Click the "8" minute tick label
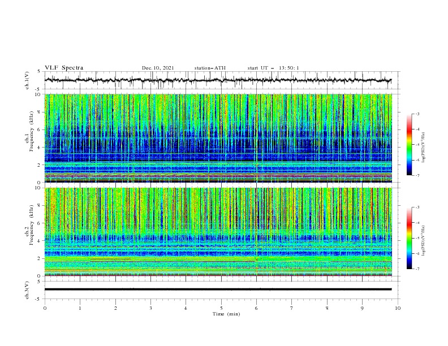The width and height of the screenshot is (448, 346). (327, 308)
